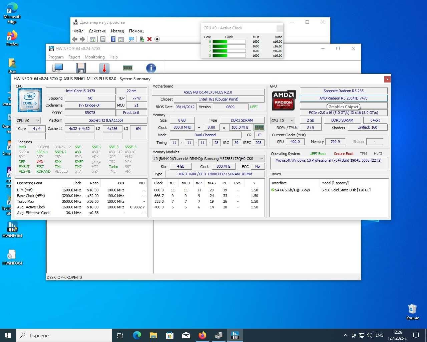The image size is (427, 342).
Task: Click Core 3 clock bar in Active Clock
Action: pyautogui.click(x=229, y=55)
